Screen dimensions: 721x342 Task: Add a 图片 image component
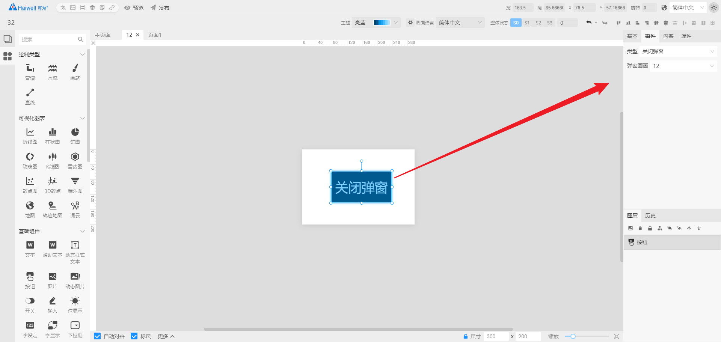click(x=53, y=280)
